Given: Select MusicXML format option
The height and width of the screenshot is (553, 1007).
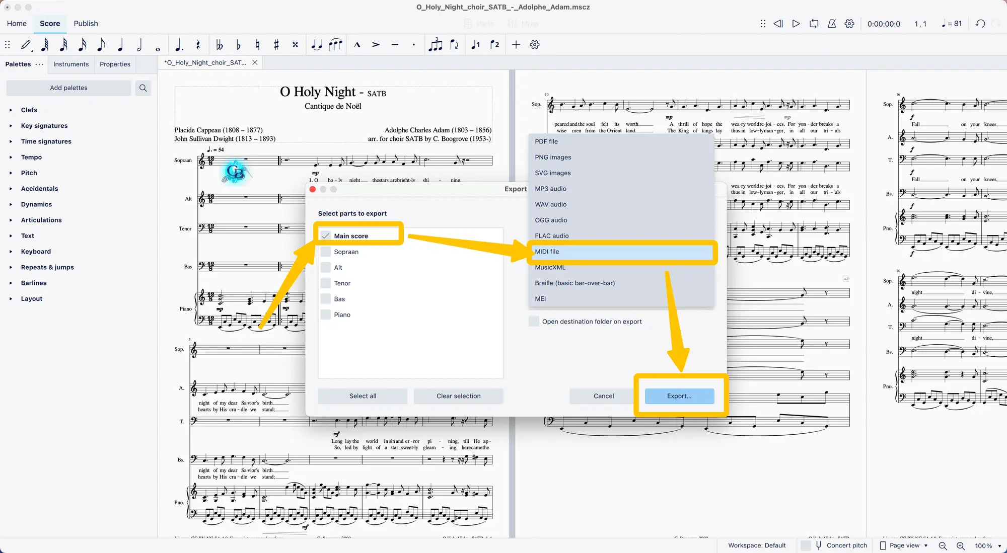Looking at the screenshot, I should coord(621,267).
